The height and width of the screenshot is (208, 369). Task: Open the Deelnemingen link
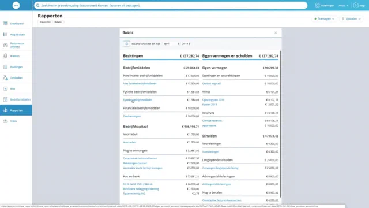tap(132, 116)
